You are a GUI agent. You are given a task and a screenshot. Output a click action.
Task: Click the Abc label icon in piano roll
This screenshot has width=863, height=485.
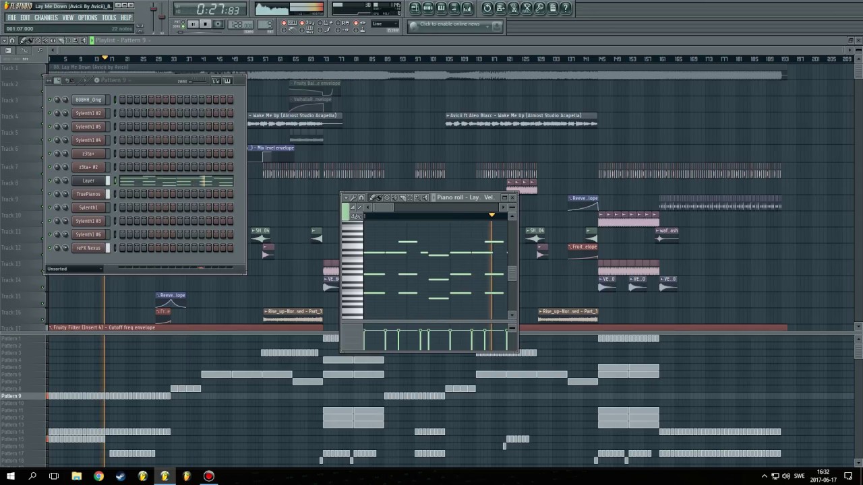[356, 216]
